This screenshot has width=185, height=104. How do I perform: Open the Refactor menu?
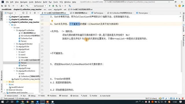tap(38, 2)
